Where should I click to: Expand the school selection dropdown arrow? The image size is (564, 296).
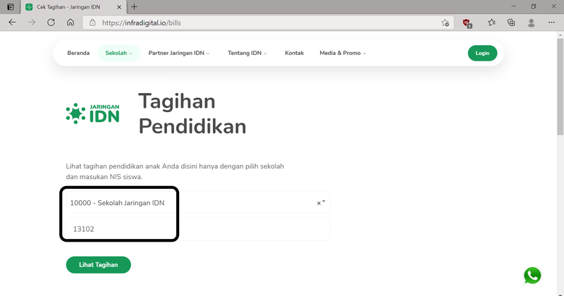tap(324, 202)
